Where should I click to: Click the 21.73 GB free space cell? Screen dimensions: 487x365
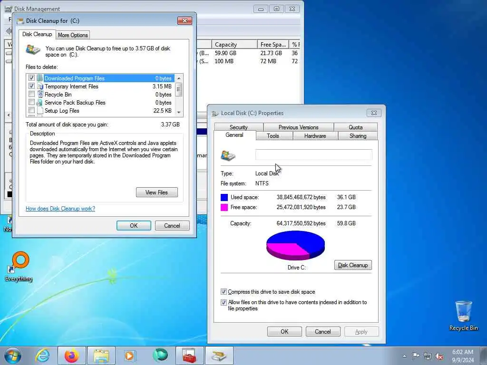(x=271, y=53)
